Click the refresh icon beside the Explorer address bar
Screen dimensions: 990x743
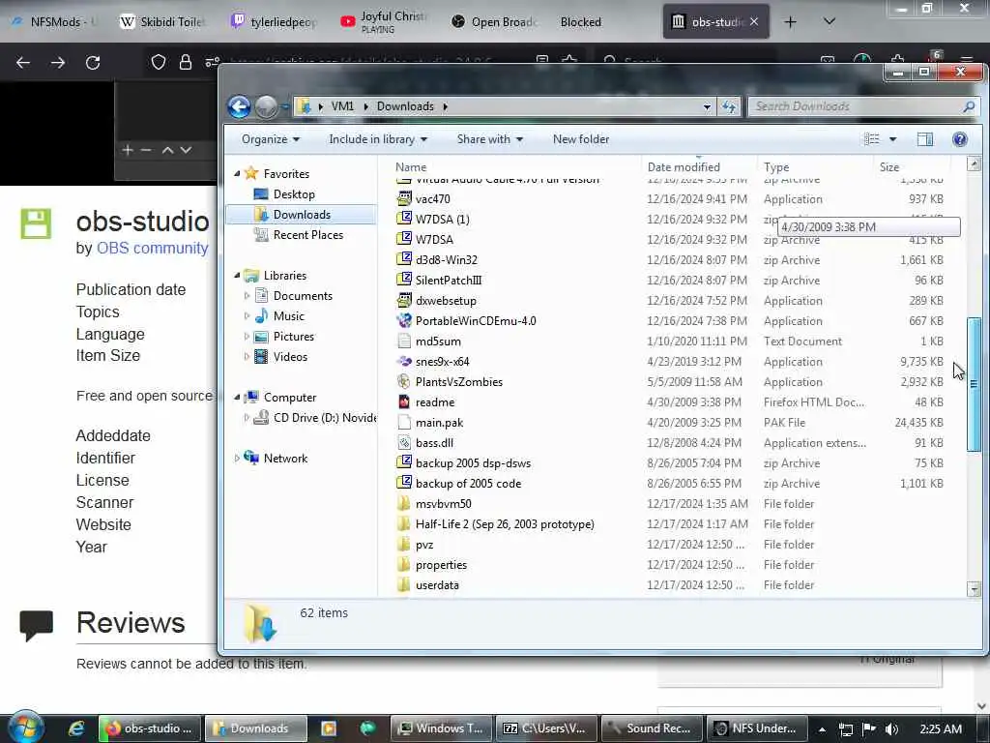point(729,106)
